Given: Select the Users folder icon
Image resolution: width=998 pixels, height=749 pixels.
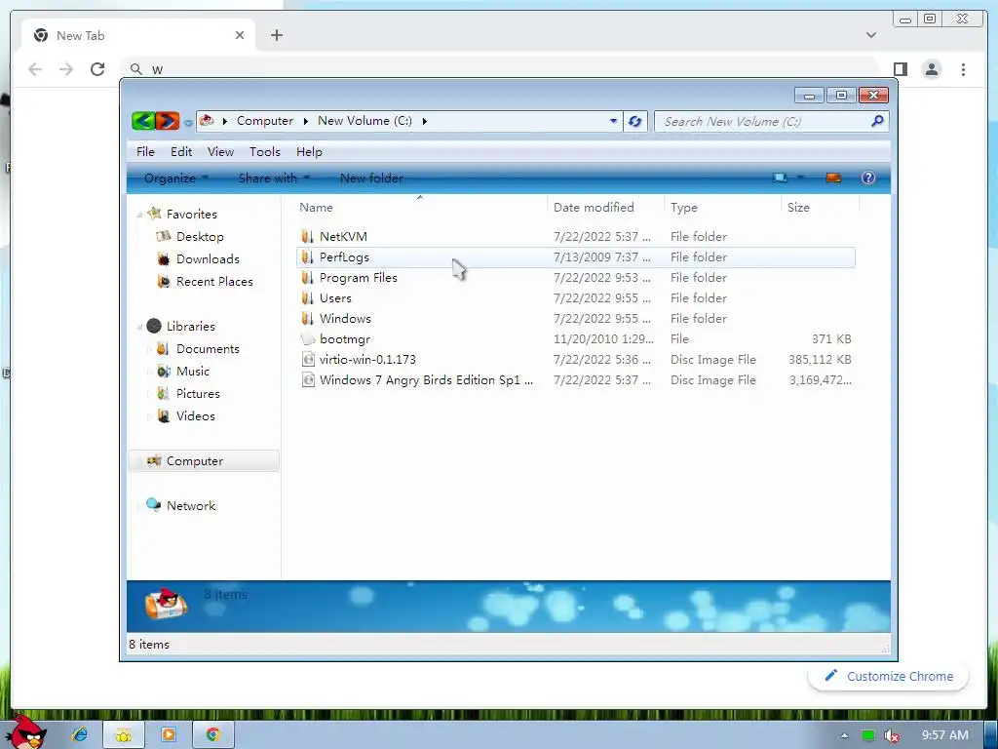Looking at the screenshot, I should click(307, 297).
